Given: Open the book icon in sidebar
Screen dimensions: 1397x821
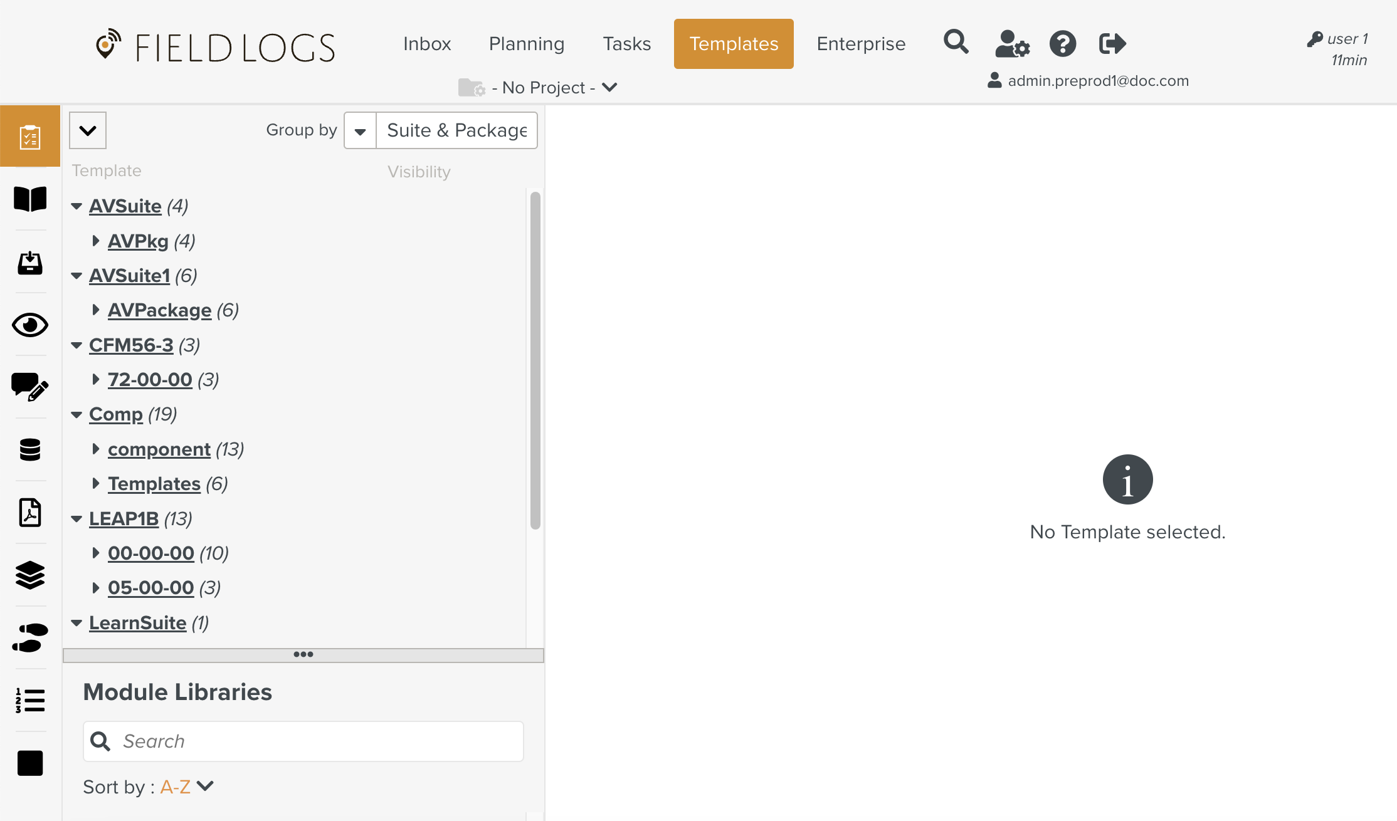Looking at the screenshot, I should pyautogui.click(x=30, y=199).
